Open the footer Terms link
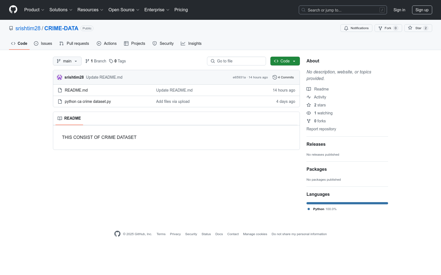Viewport: 441px width, 275px height. tap(161, 234)
